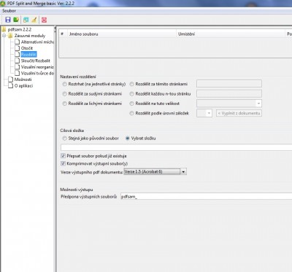
Task: Open O aplikaci in the tree
Action: [23, 85]
